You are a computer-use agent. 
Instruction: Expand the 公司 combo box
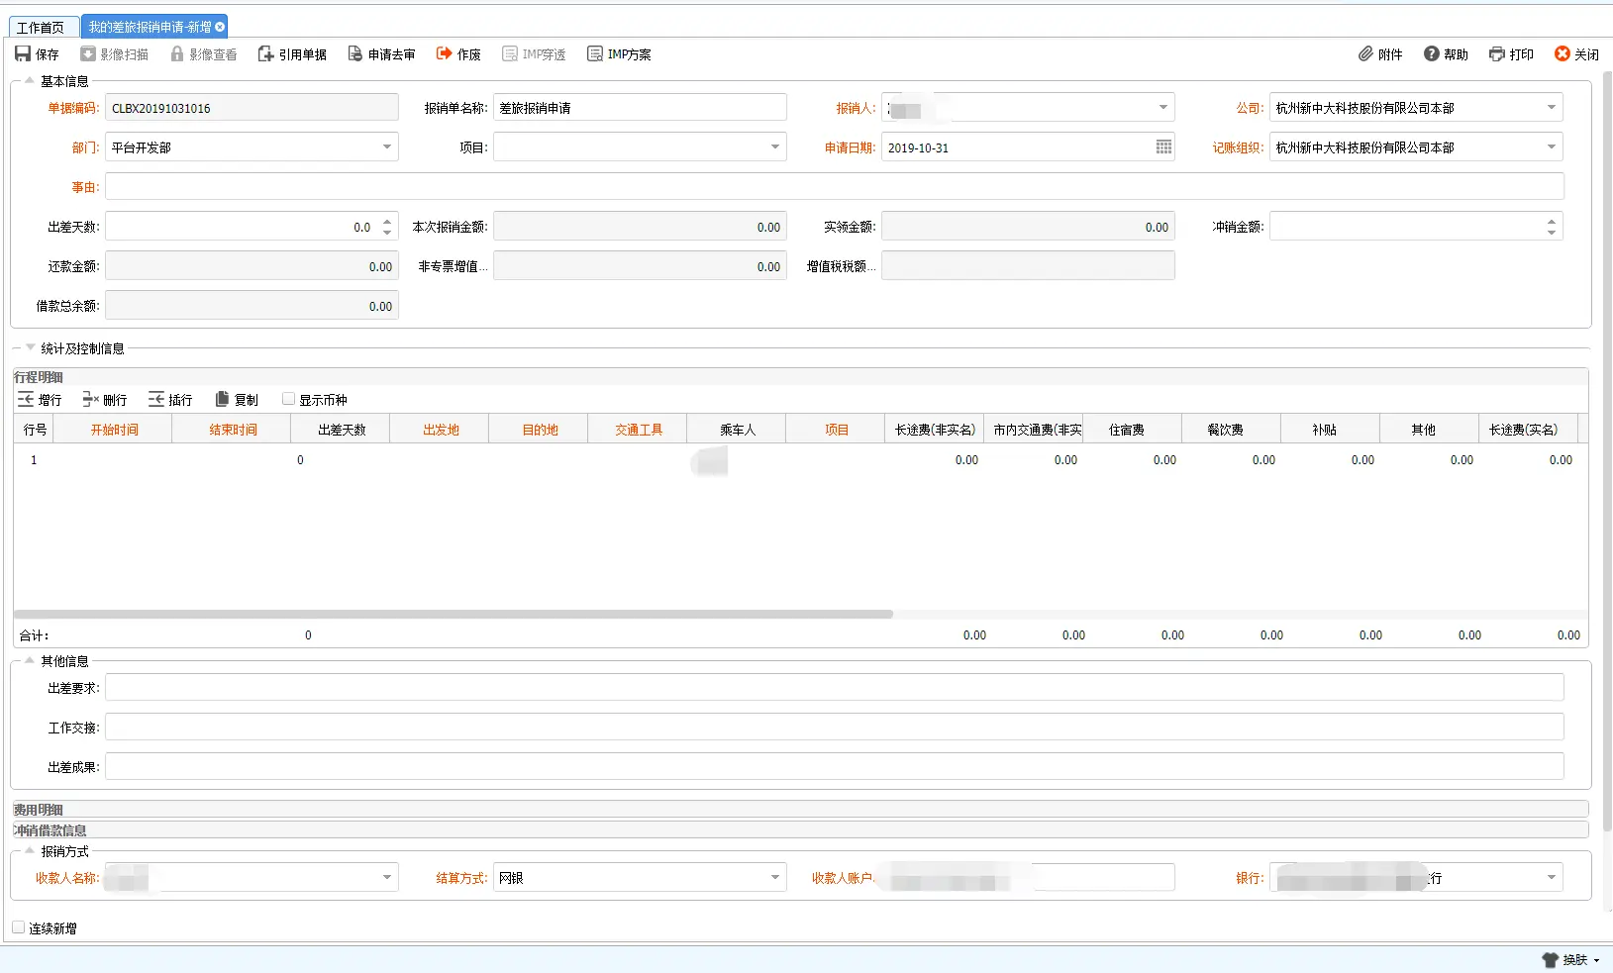1552,108
